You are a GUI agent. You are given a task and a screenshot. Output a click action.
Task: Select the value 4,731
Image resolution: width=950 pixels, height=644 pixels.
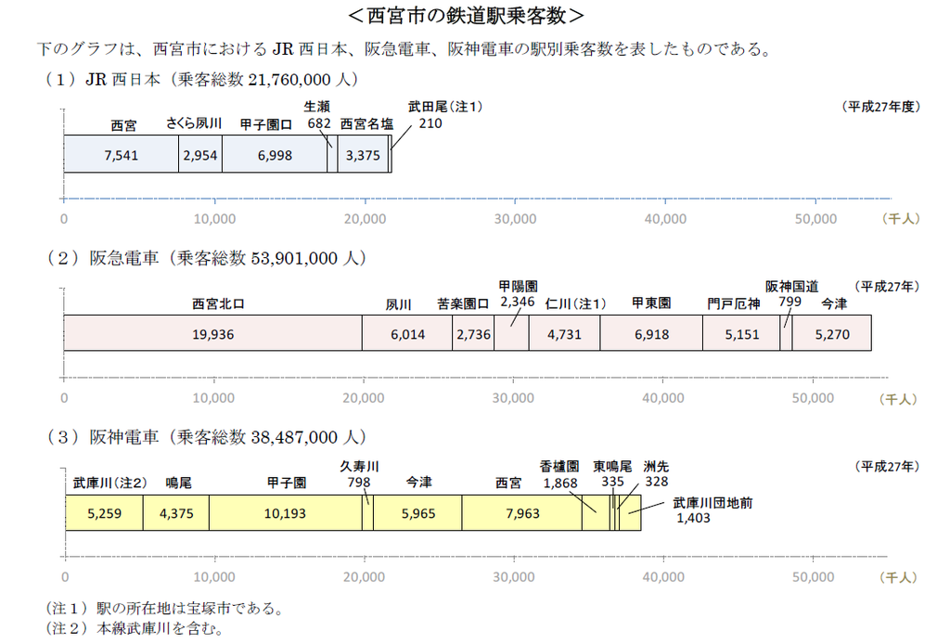(x=564, y=334)
